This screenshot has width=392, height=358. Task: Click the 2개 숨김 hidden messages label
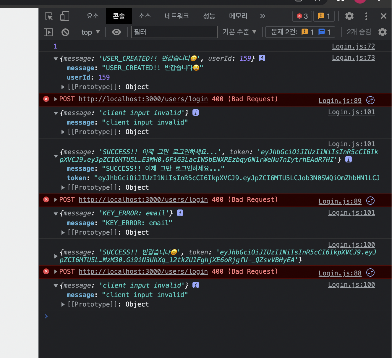point(359,32)
